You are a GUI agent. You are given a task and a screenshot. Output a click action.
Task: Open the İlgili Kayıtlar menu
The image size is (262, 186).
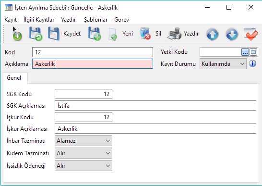click(x=39, y=20)
